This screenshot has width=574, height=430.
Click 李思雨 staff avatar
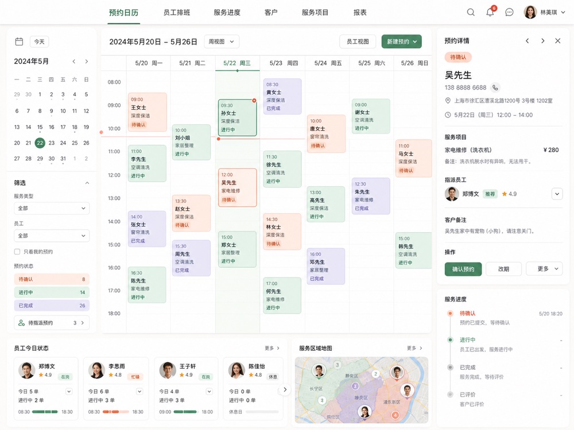[x=96, y=370]
